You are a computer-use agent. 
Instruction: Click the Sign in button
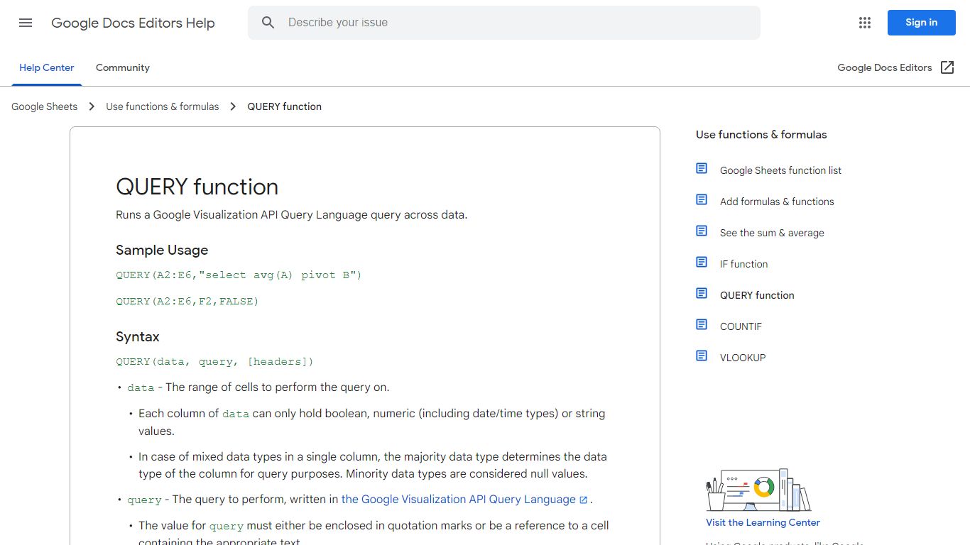(x=921, y=23)
